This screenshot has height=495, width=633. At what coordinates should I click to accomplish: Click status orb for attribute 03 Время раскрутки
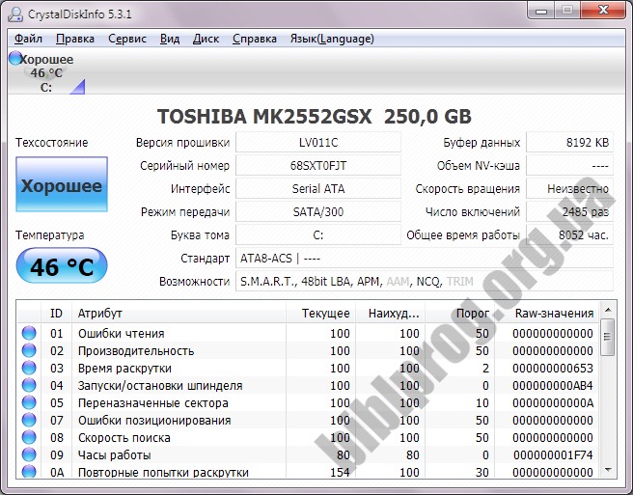pos(29,368)
